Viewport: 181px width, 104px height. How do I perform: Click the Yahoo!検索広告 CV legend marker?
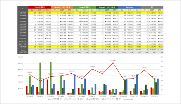click(x=49, y=99)
